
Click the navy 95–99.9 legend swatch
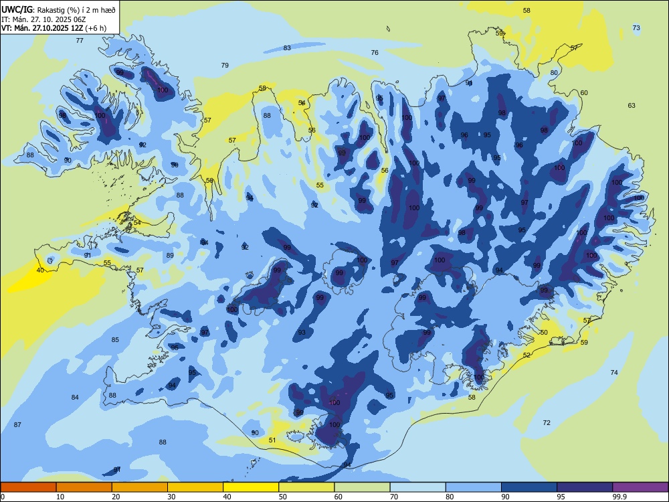tap(585, 487)
